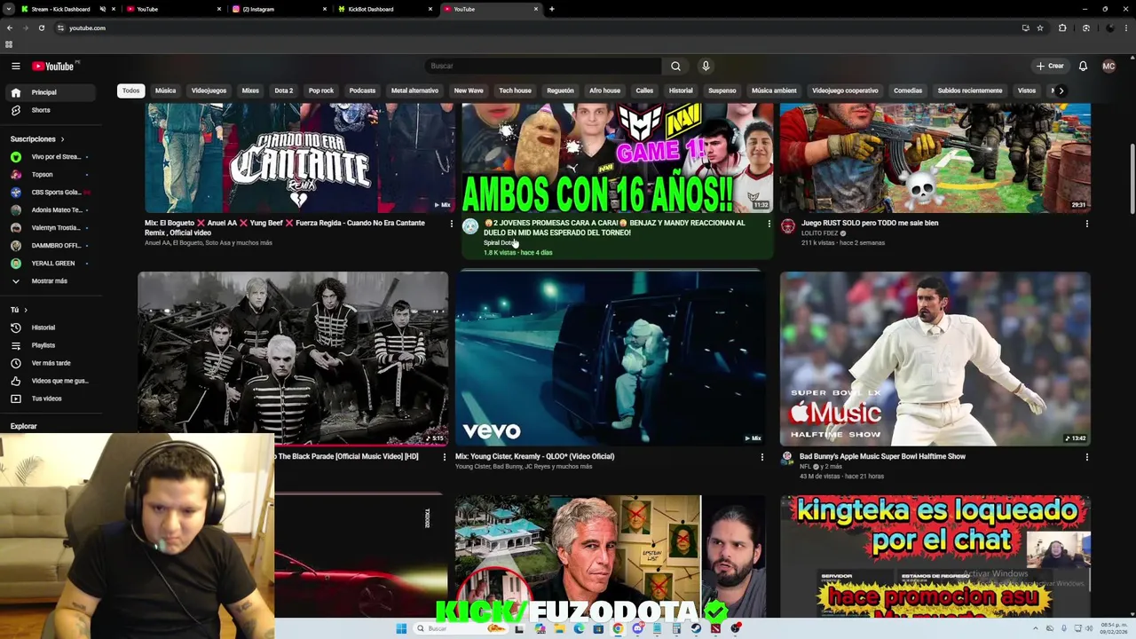This screenshot has width=1136, height=639.
Task: Play the kingteka es loqueado thumbnail
Action: (x=935, y=556)
